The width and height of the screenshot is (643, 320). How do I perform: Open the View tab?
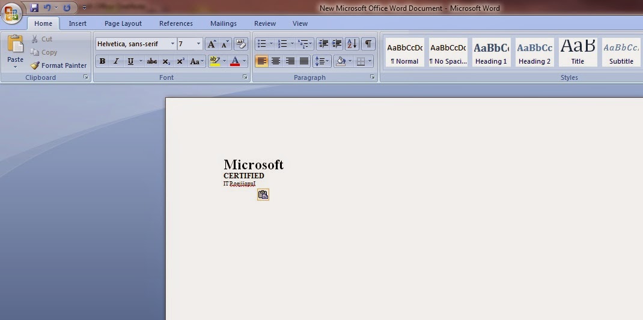coord(300,23)
